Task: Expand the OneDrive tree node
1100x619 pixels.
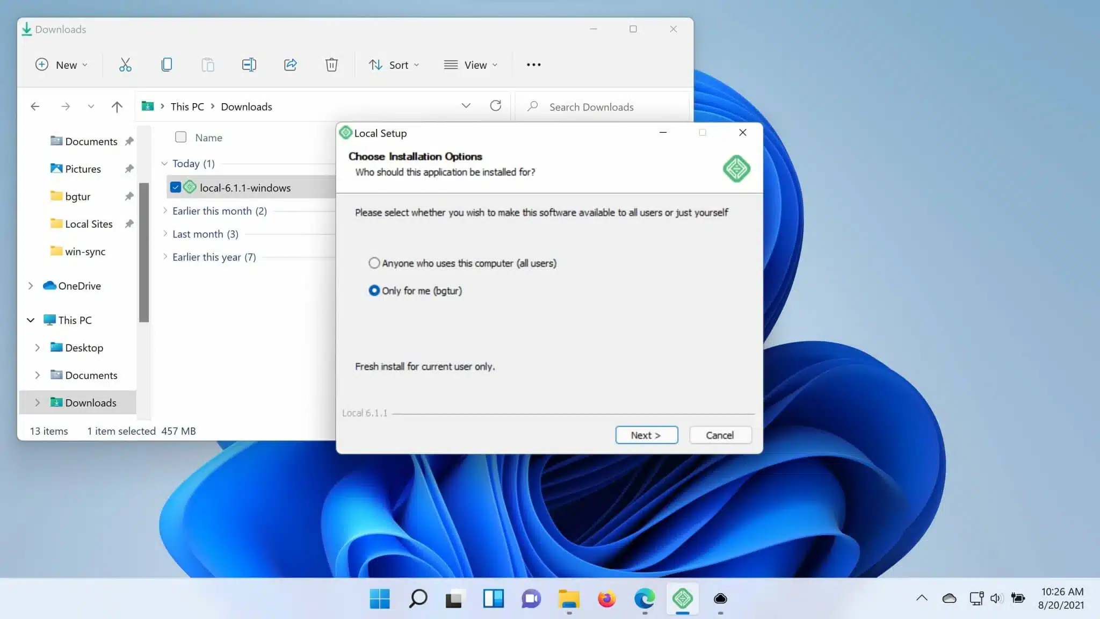Action: pos(31,286)
